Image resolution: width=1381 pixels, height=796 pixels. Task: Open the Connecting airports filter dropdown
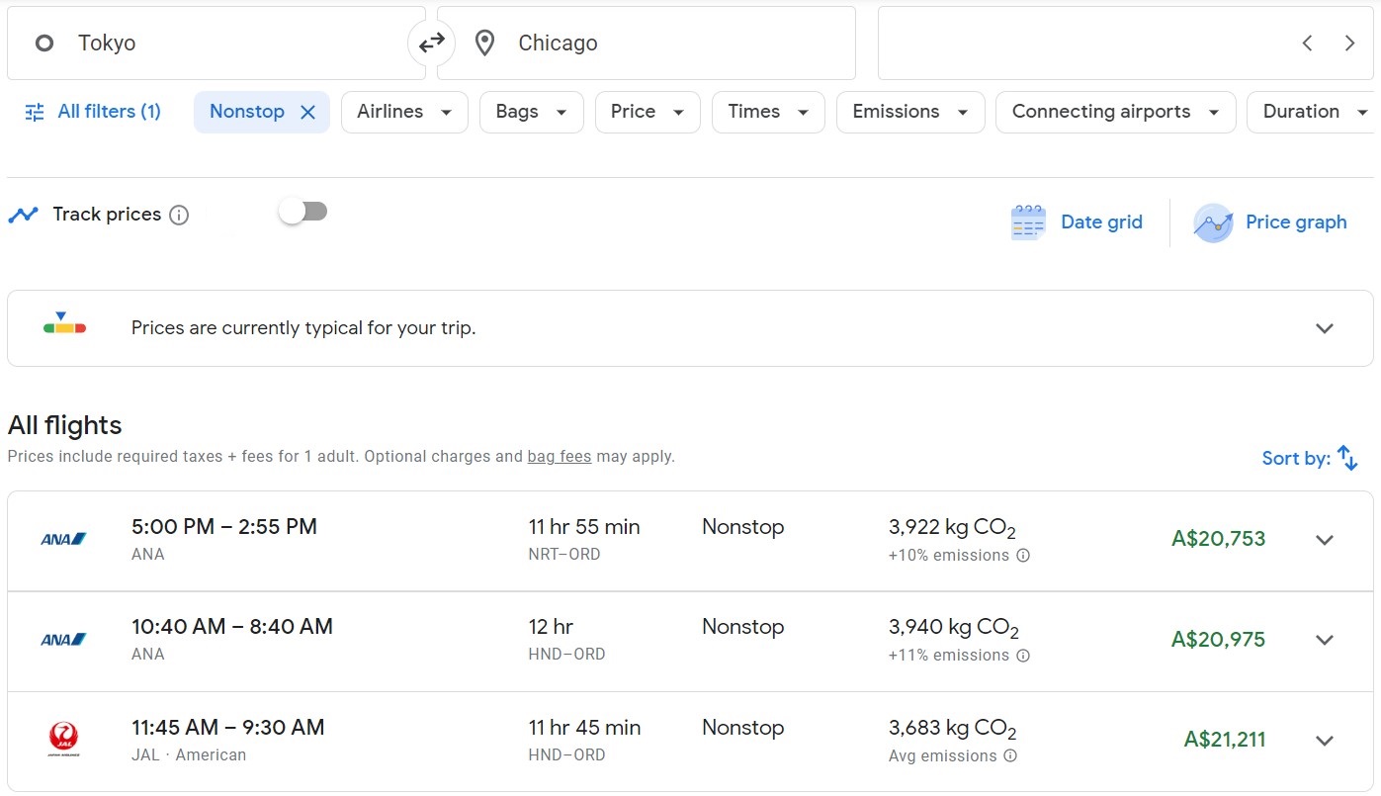1116,112
